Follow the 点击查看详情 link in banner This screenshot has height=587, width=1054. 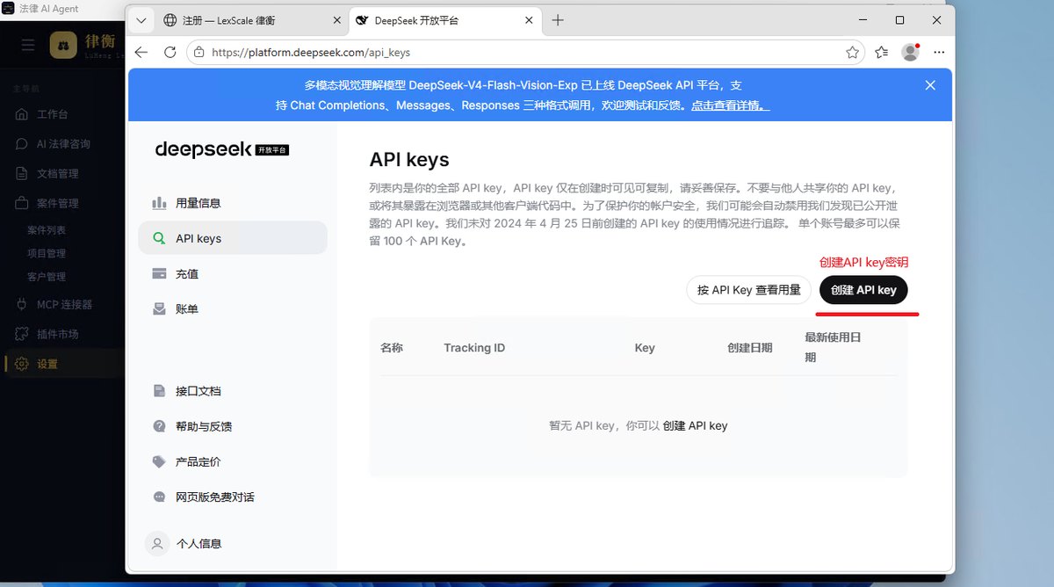click(729, 105)
